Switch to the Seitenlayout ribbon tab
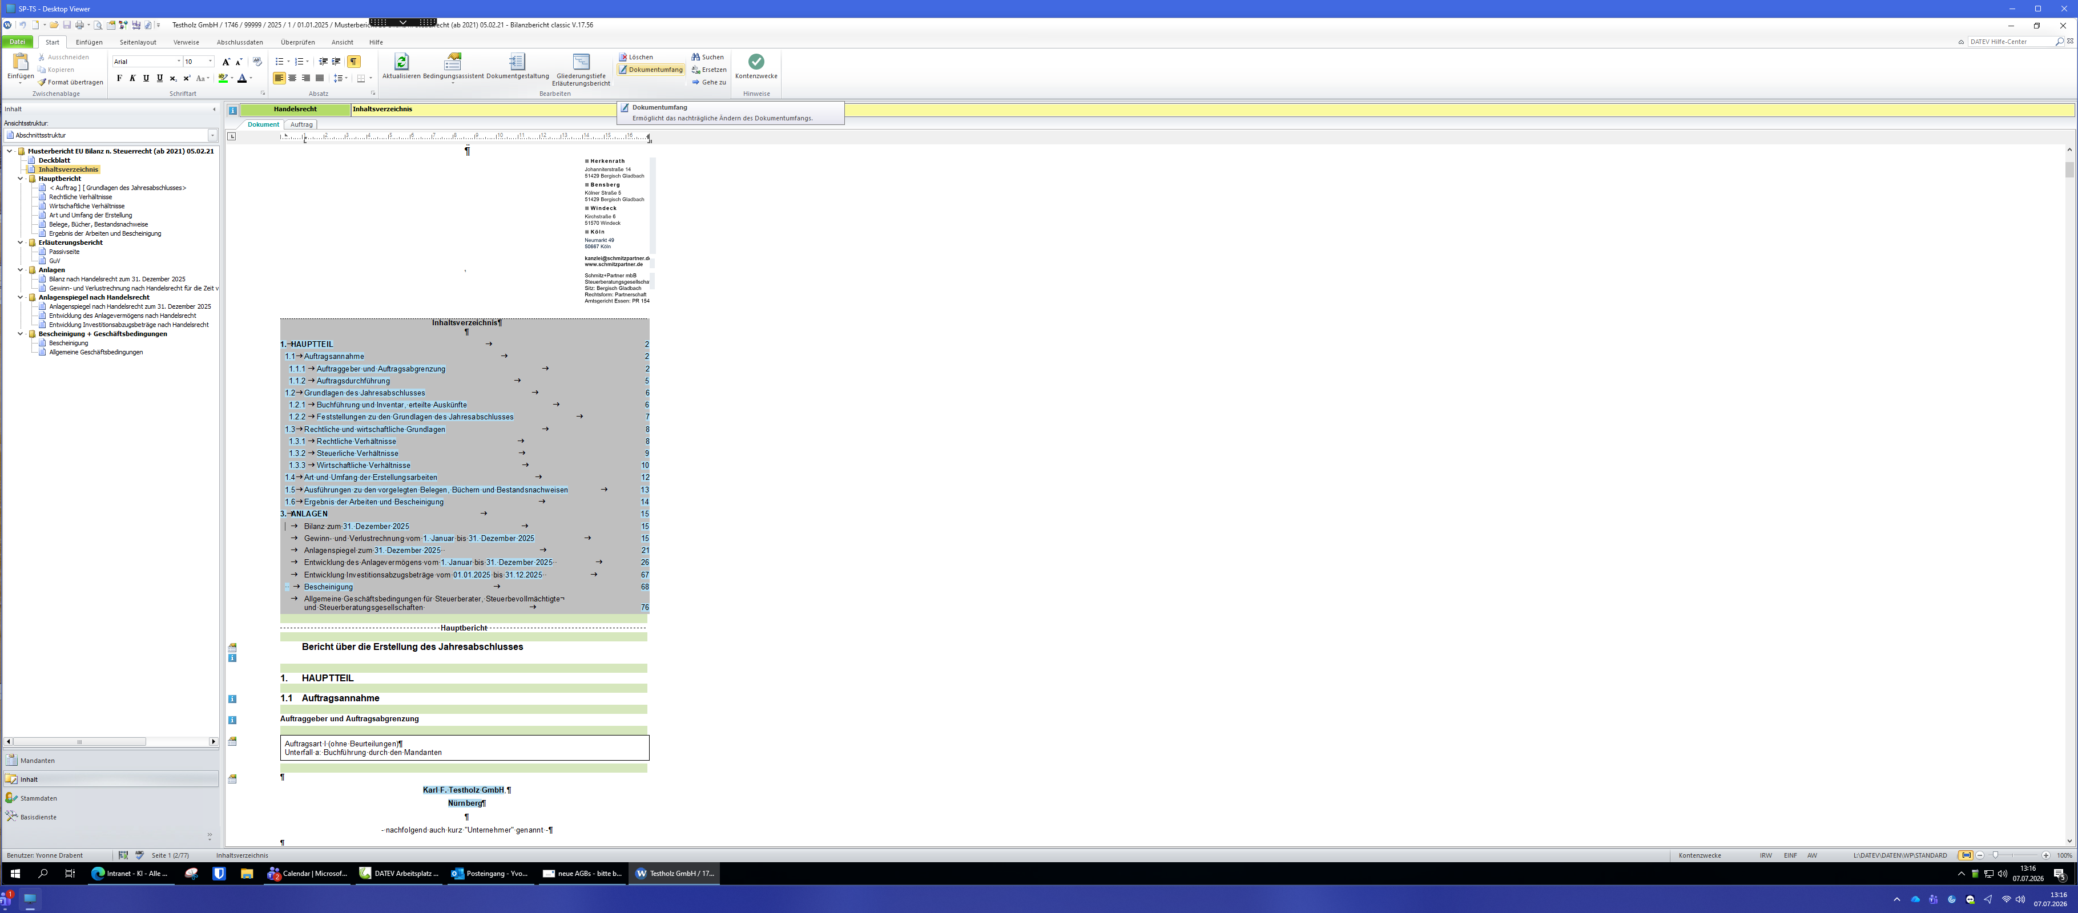 coord(138,43)
